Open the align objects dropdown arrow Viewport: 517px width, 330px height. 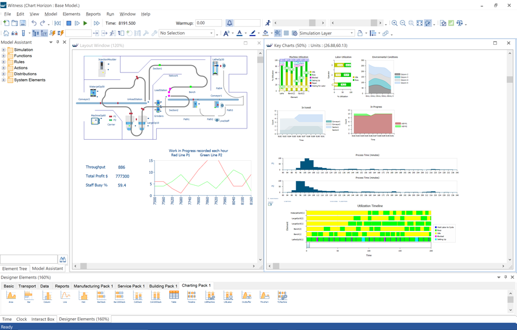point(379,33)
